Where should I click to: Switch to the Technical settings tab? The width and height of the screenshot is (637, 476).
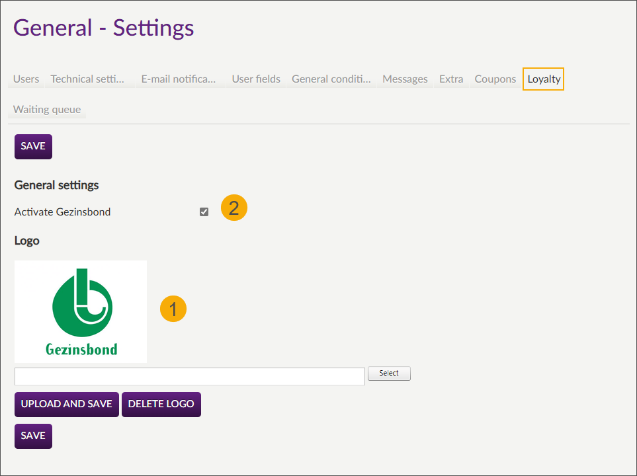[87, 79]
